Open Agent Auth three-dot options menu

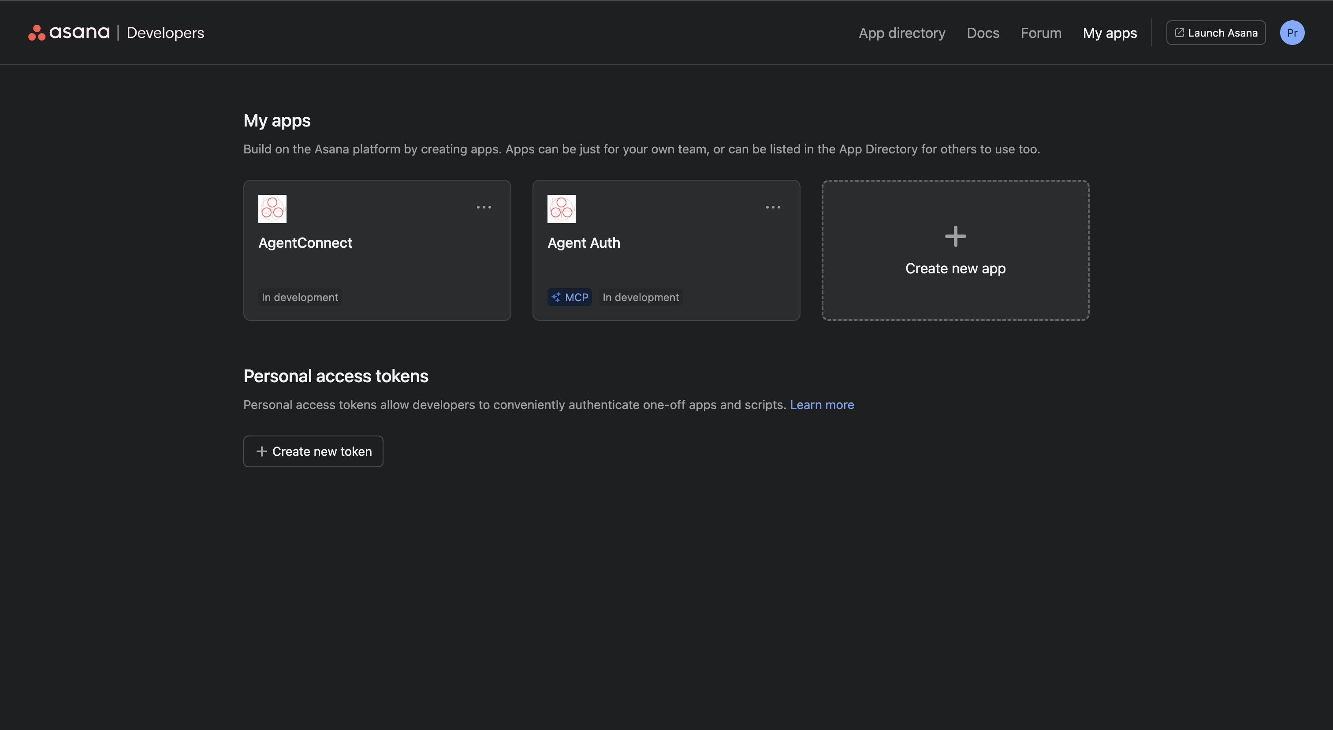click(773, 207)
